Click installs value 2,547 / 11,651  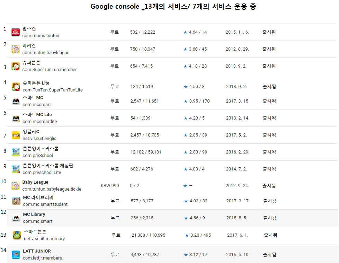(145, 101)
